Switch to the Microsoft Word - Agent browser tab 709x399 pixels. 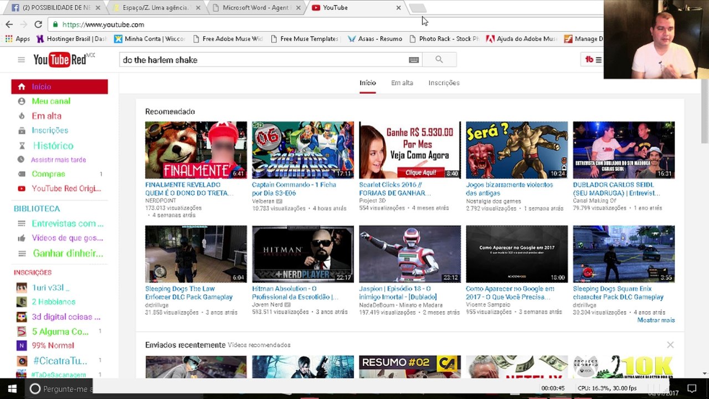pyautogui.click(x=257, y=8)
